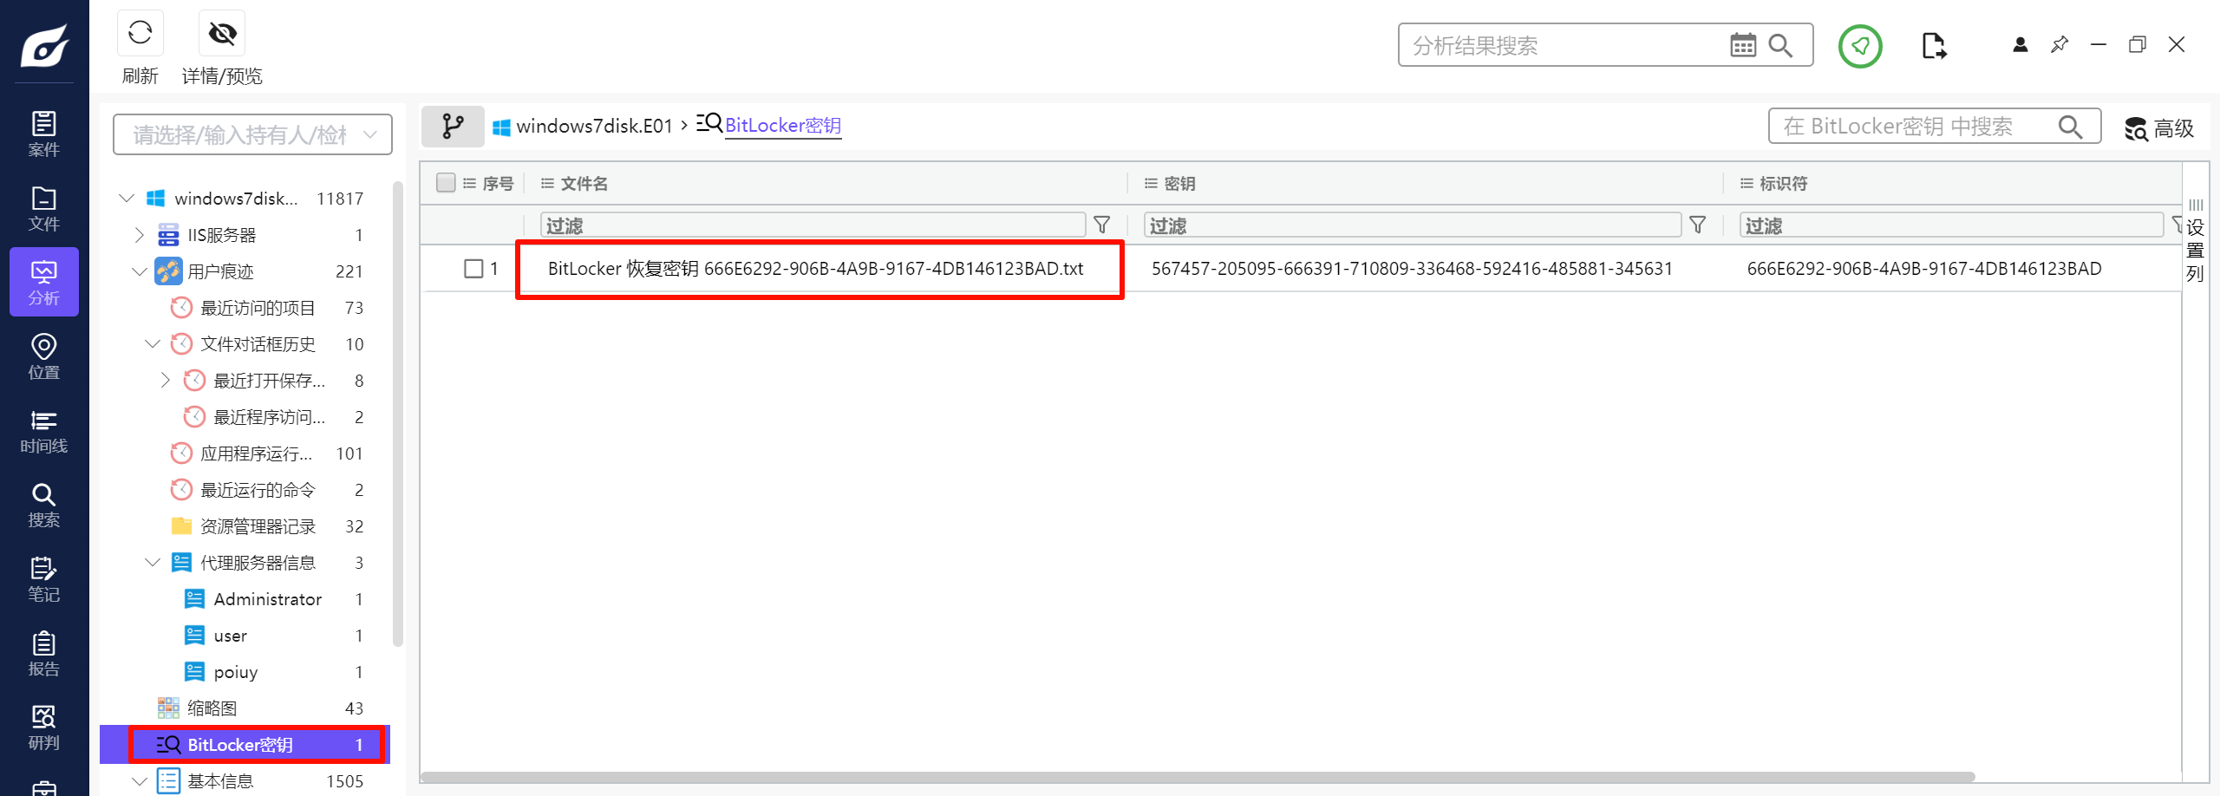
Task: Collapse the 文件对话框历史 node
Action: [153, 344]
